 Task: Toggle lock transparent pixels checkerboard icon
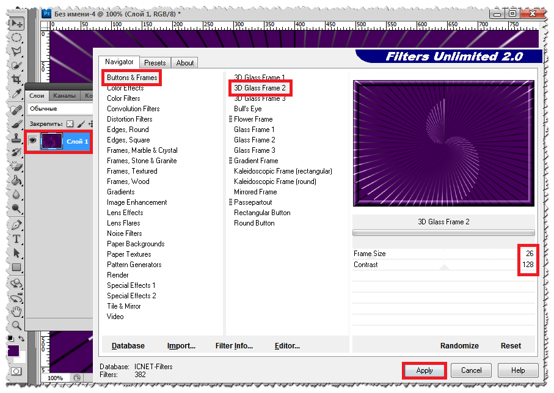click(70, 123)
